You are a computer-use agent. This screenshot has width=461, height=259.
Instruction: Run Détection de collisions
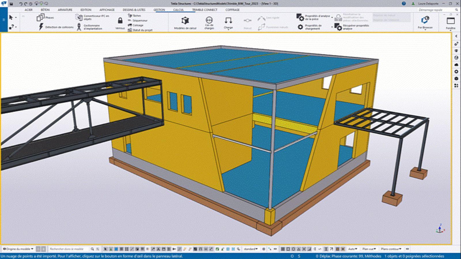(x=56, y=27)
